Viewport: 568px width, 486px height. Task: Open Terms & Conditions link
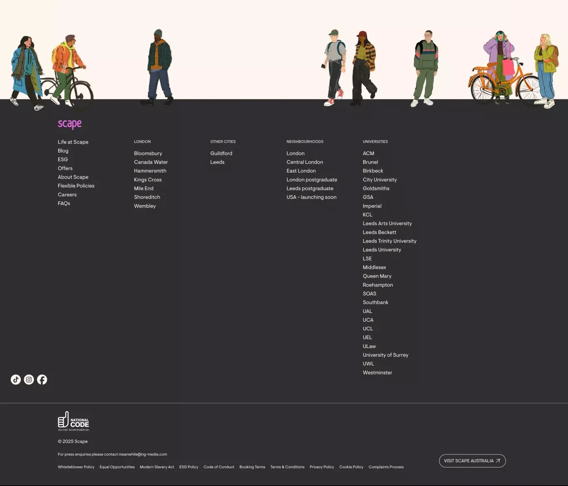click(287, 467)
